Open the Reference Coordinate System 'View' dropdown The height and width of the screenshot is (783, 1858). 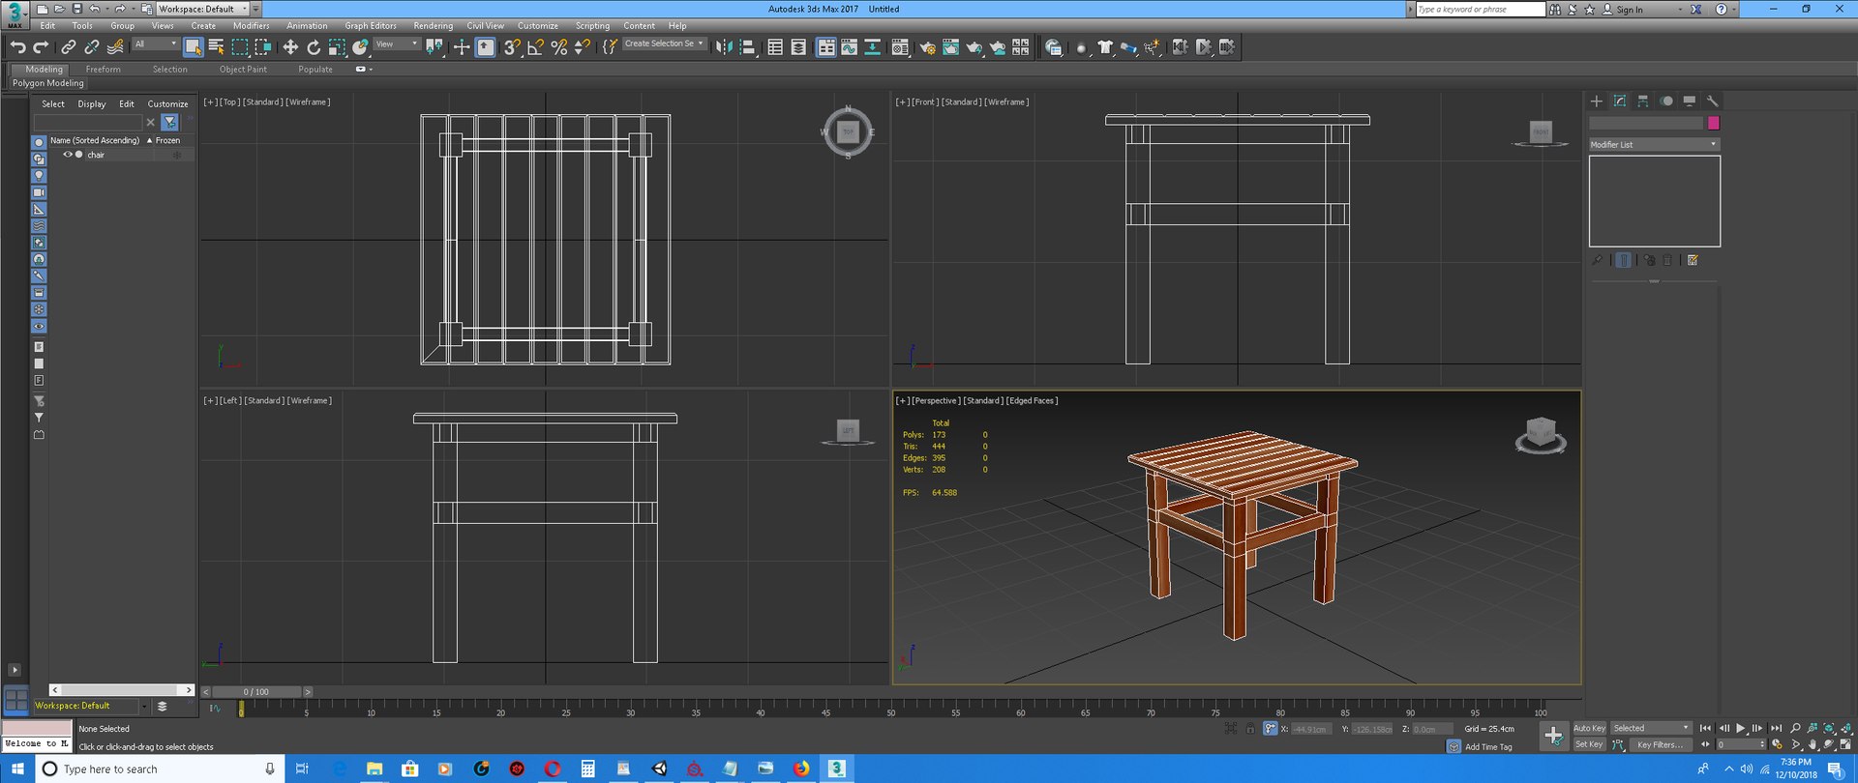coord(397,44)
